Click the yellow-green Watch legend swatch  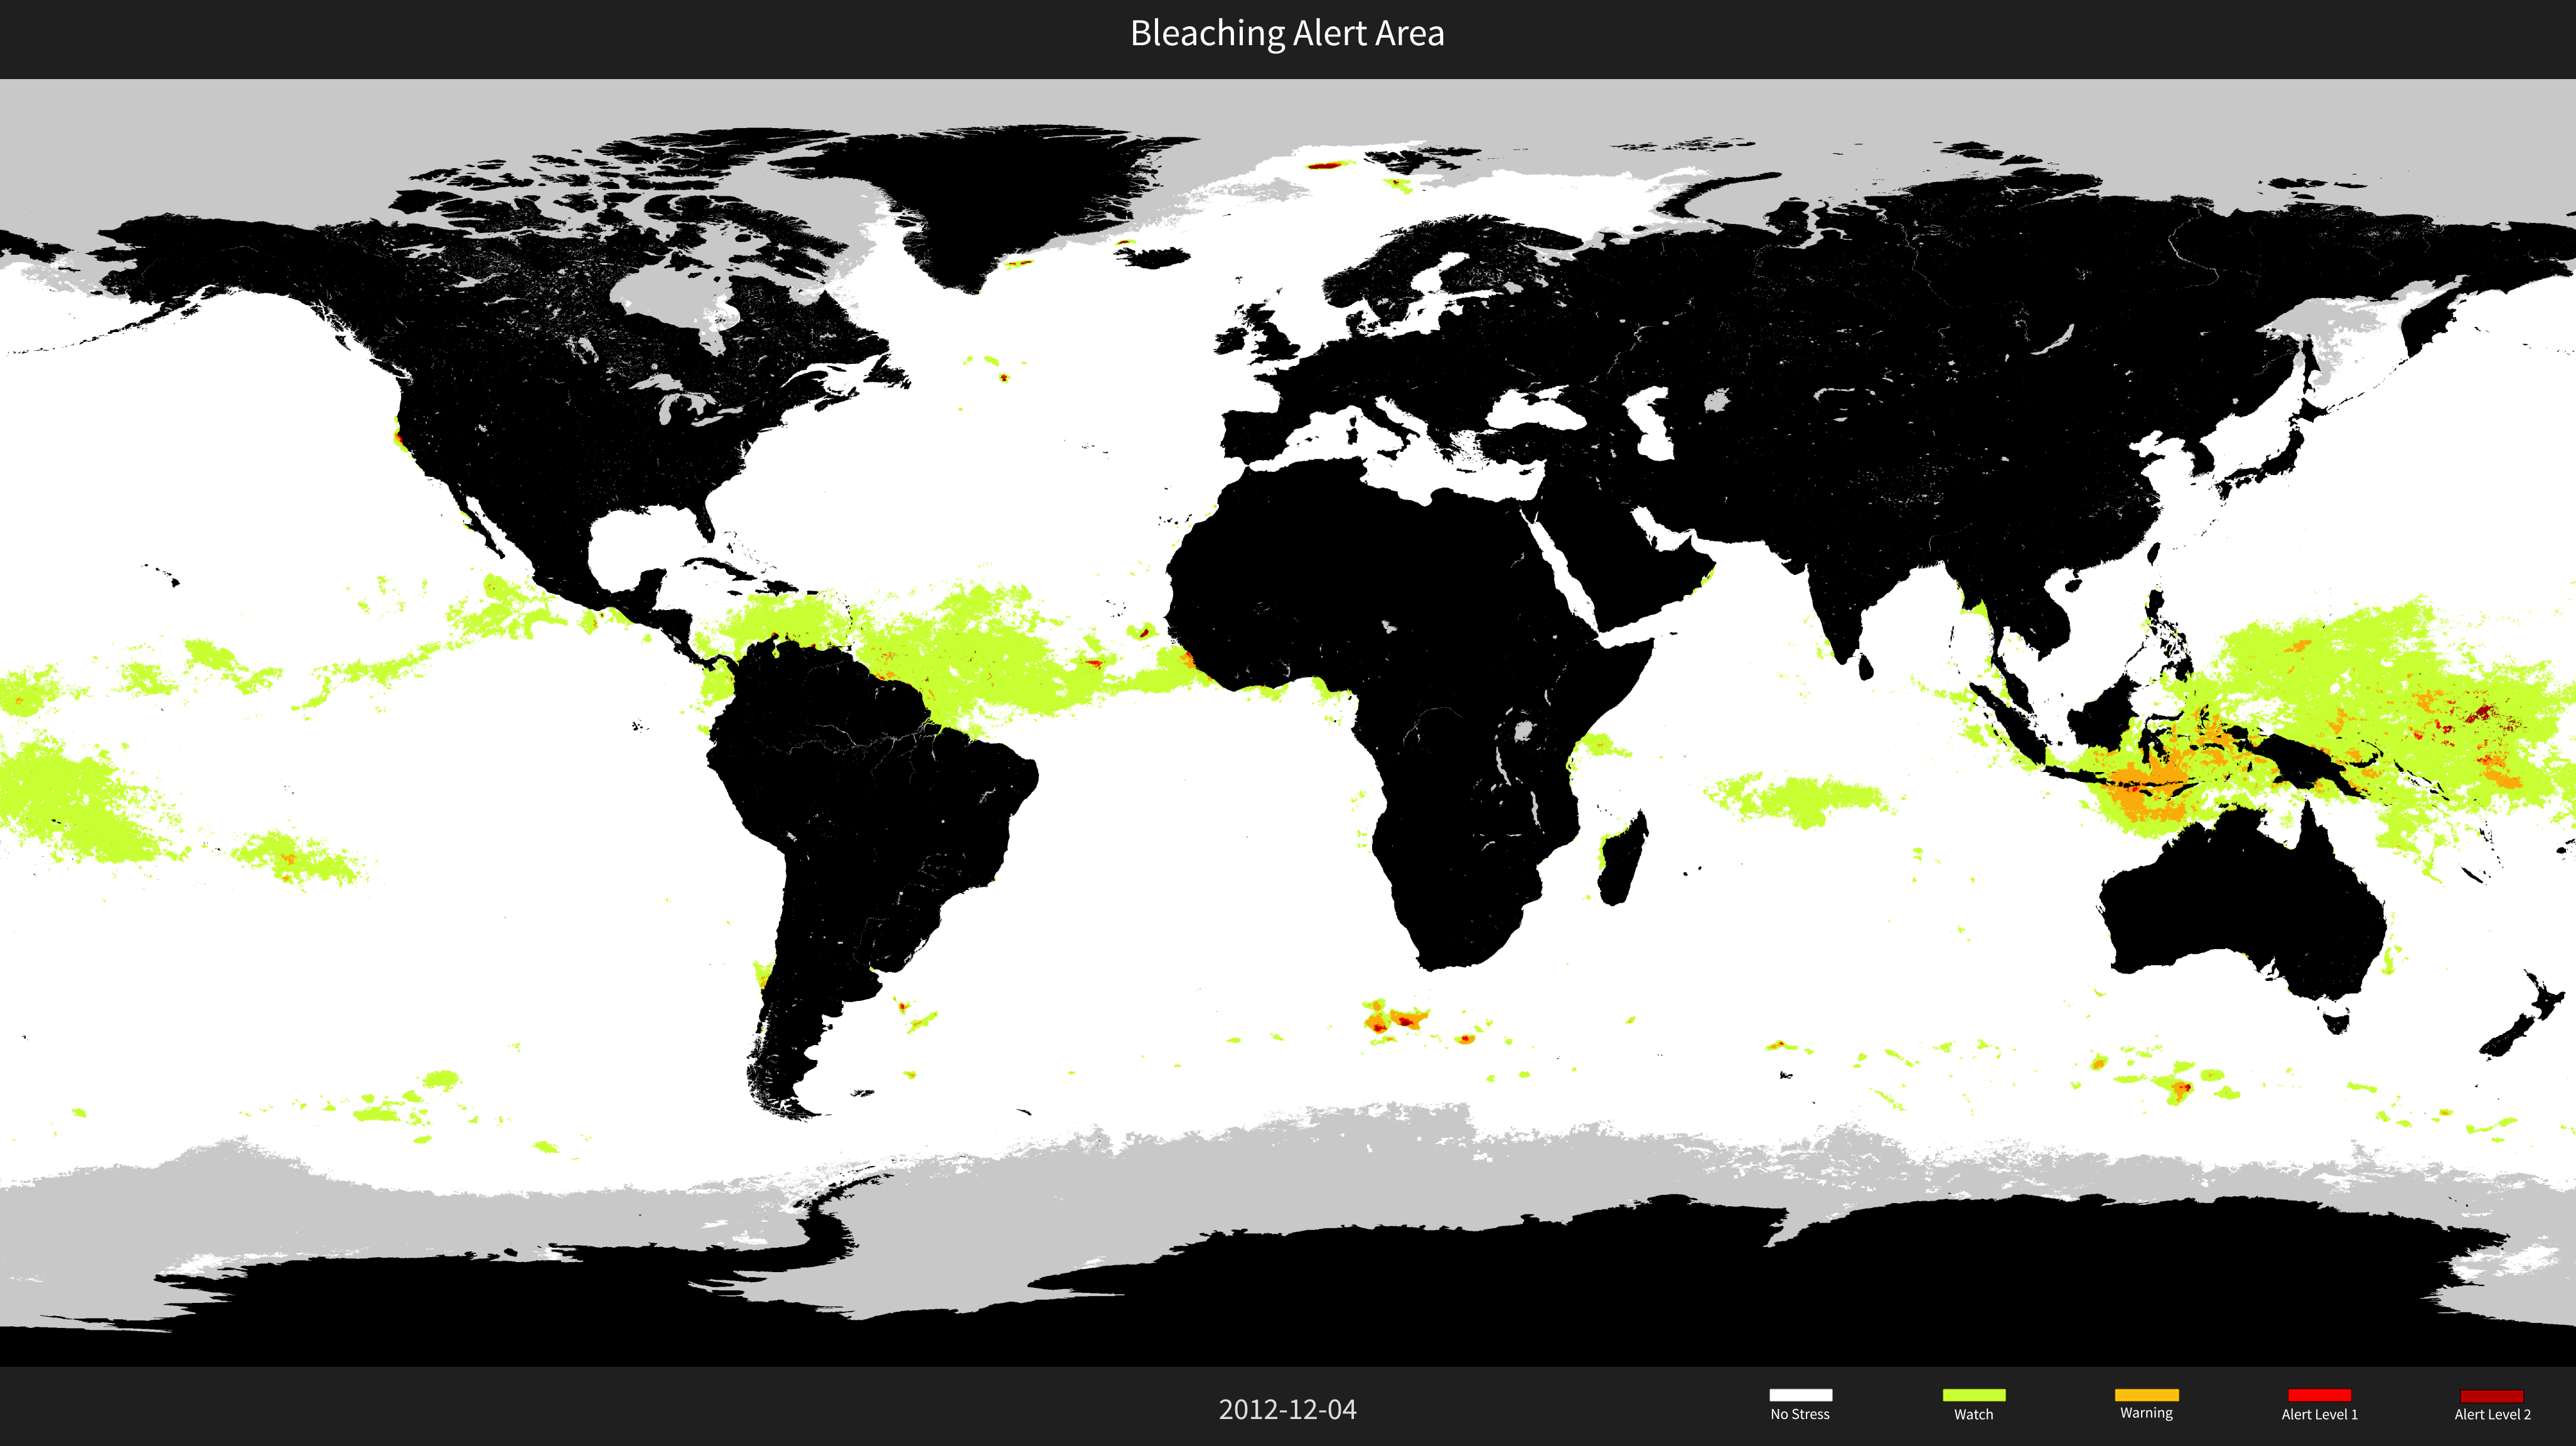pyautogui.click(x=1973, y=1395)
